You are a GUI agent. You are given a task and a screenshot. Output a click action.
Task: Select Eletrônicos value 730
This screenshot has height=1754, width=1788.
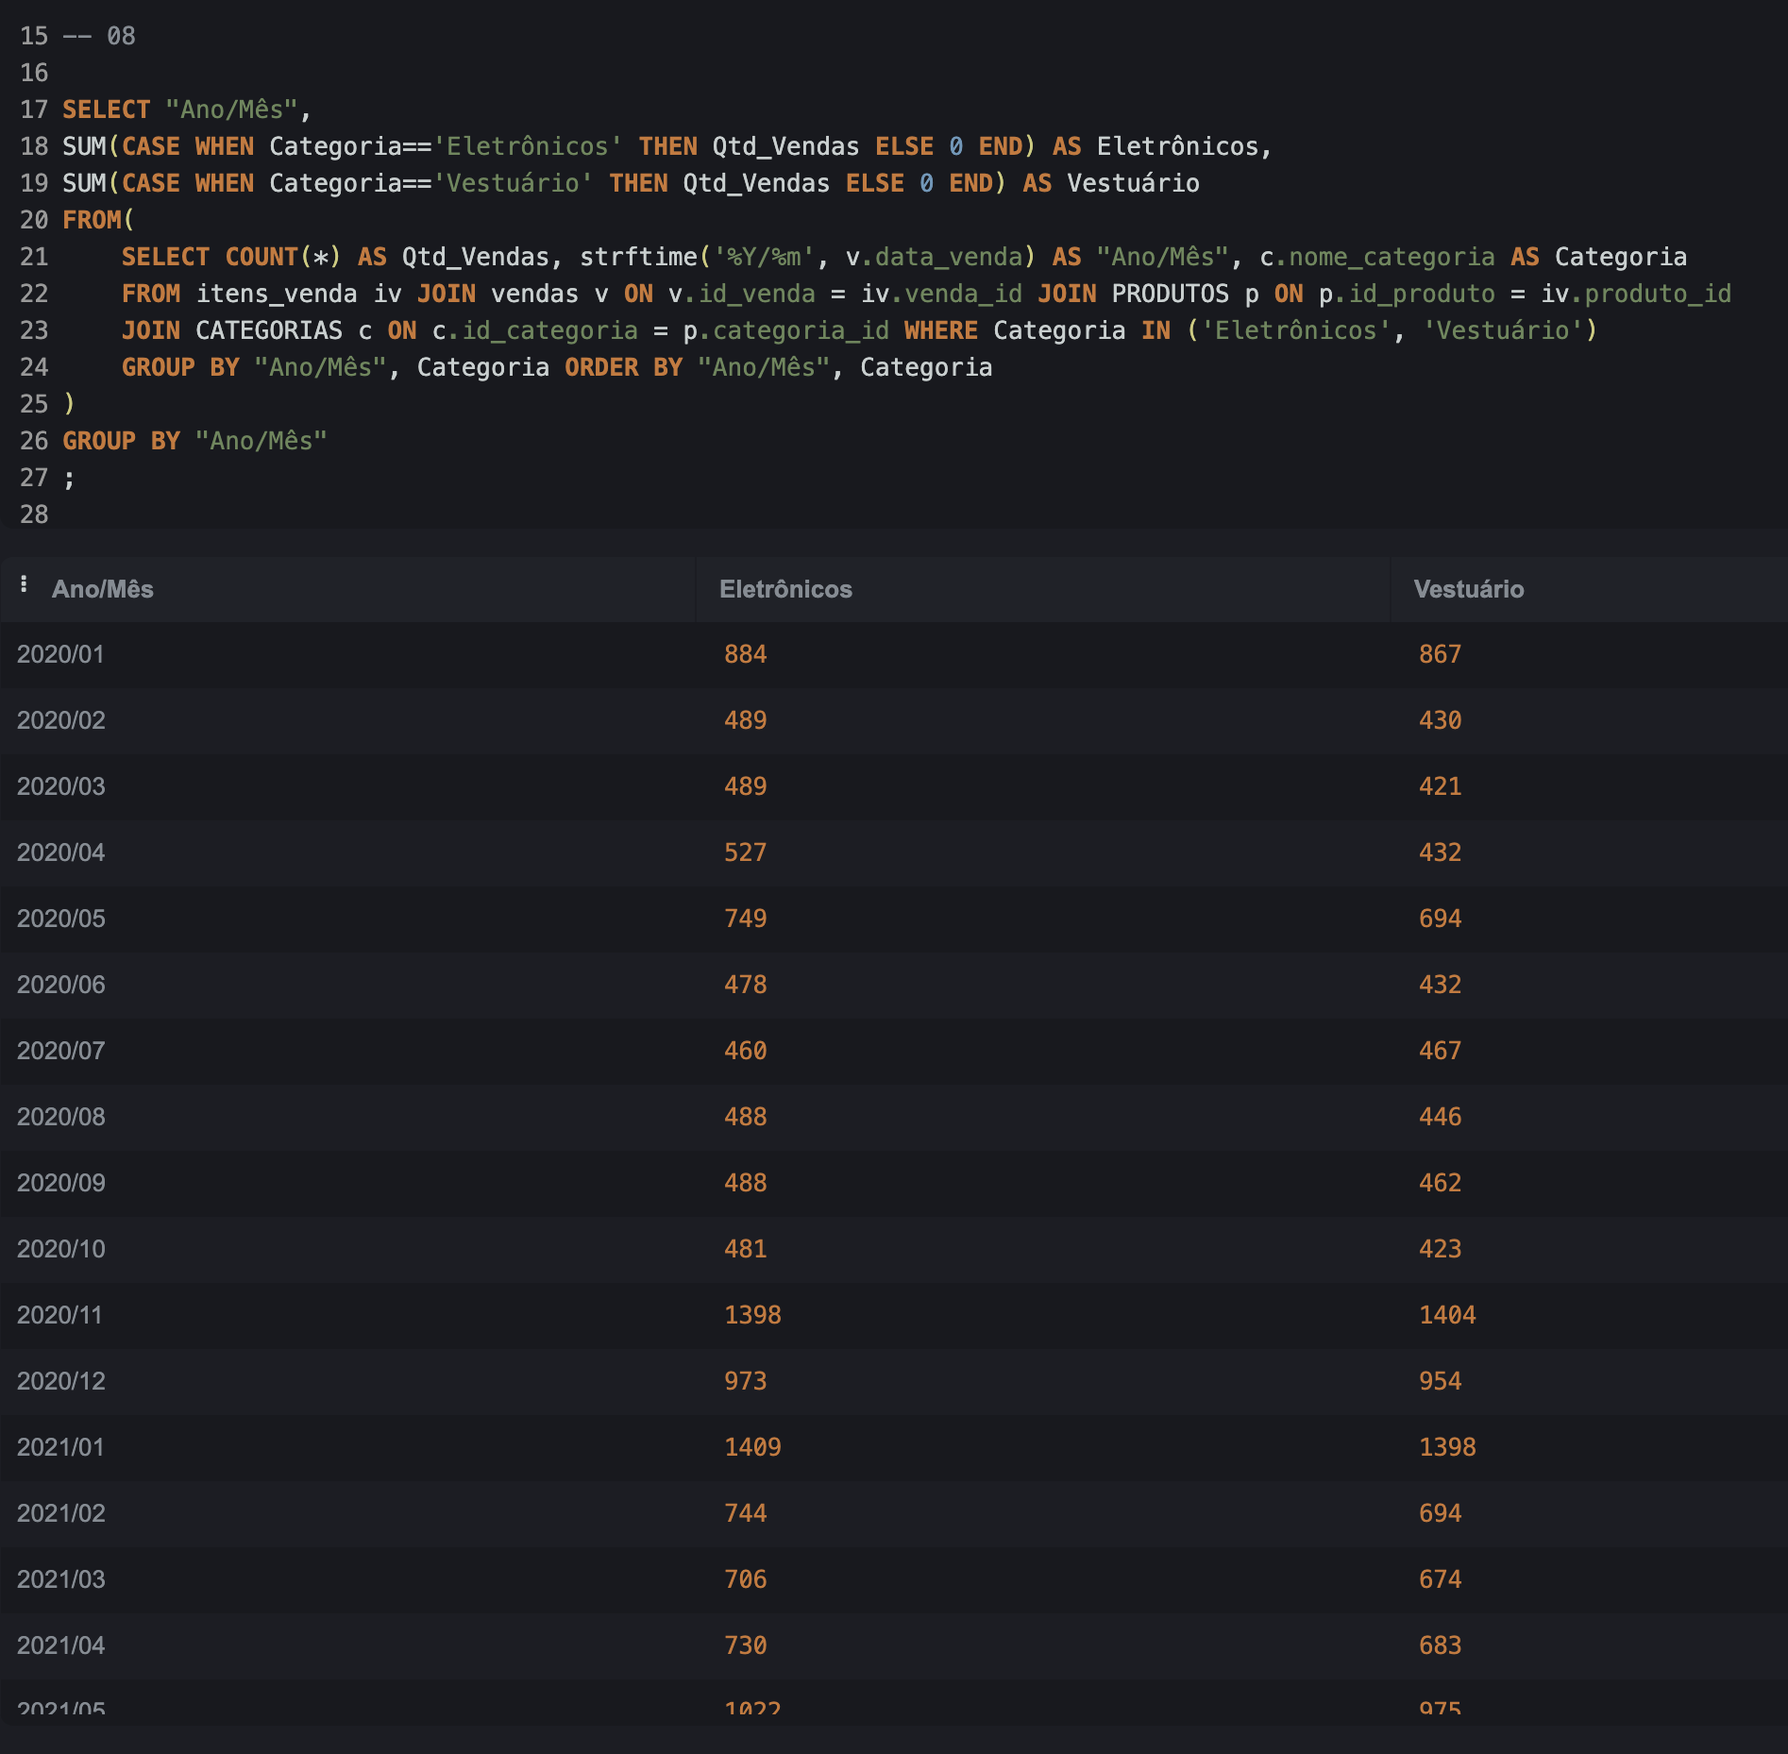coord(745,1645)
